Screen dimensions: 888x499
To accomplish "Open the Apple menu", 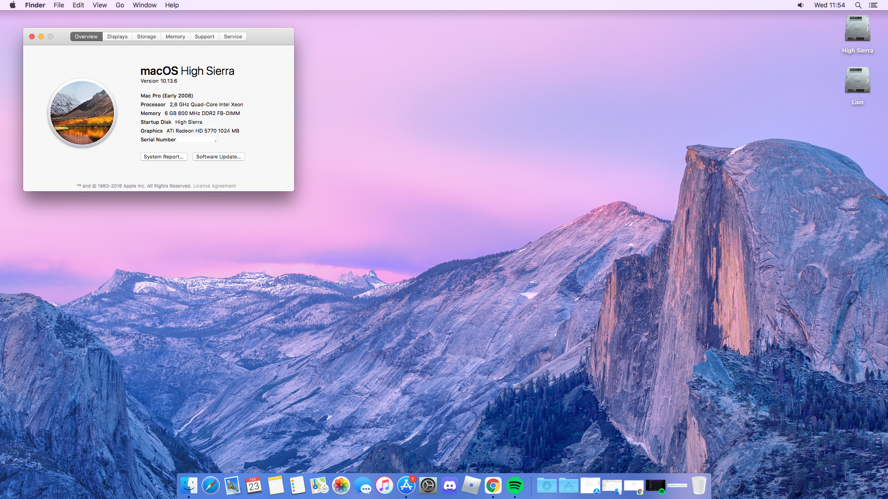I will 12,5.
